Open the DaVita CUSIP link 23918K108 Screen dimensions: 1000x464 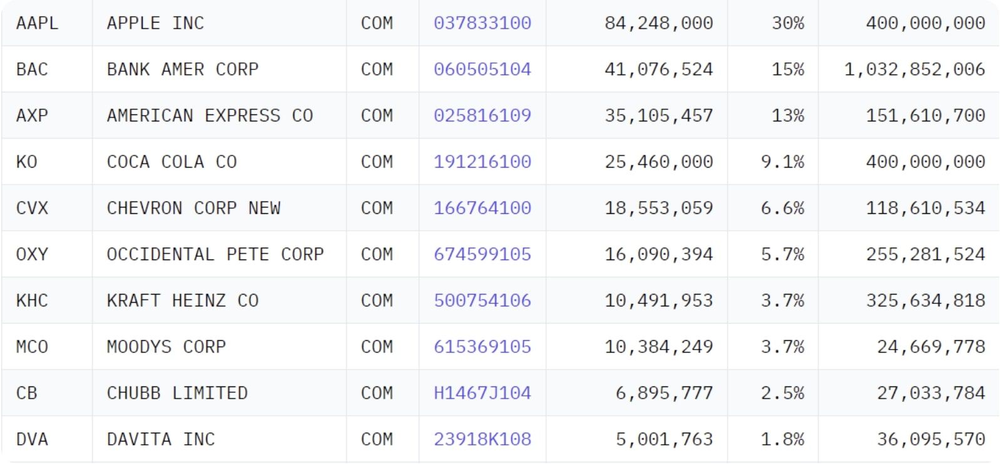[482, 440]
